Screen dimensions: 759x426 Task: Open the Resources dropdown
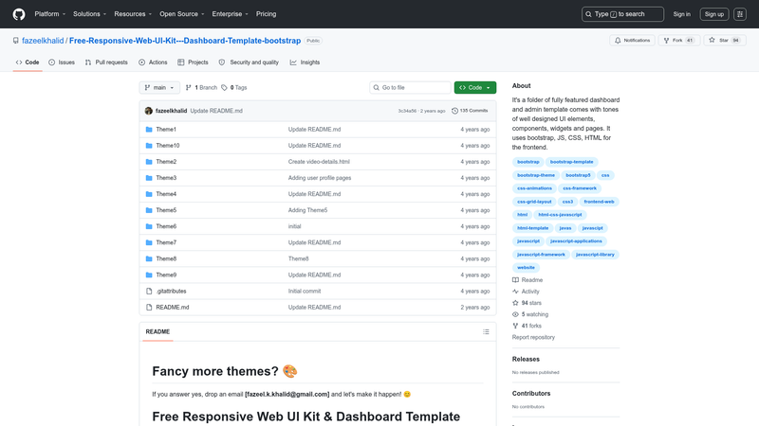point(133,14)
